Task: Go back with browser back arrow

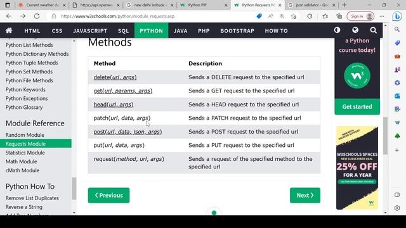Action: pyautogui.click(x=9, y=16)
